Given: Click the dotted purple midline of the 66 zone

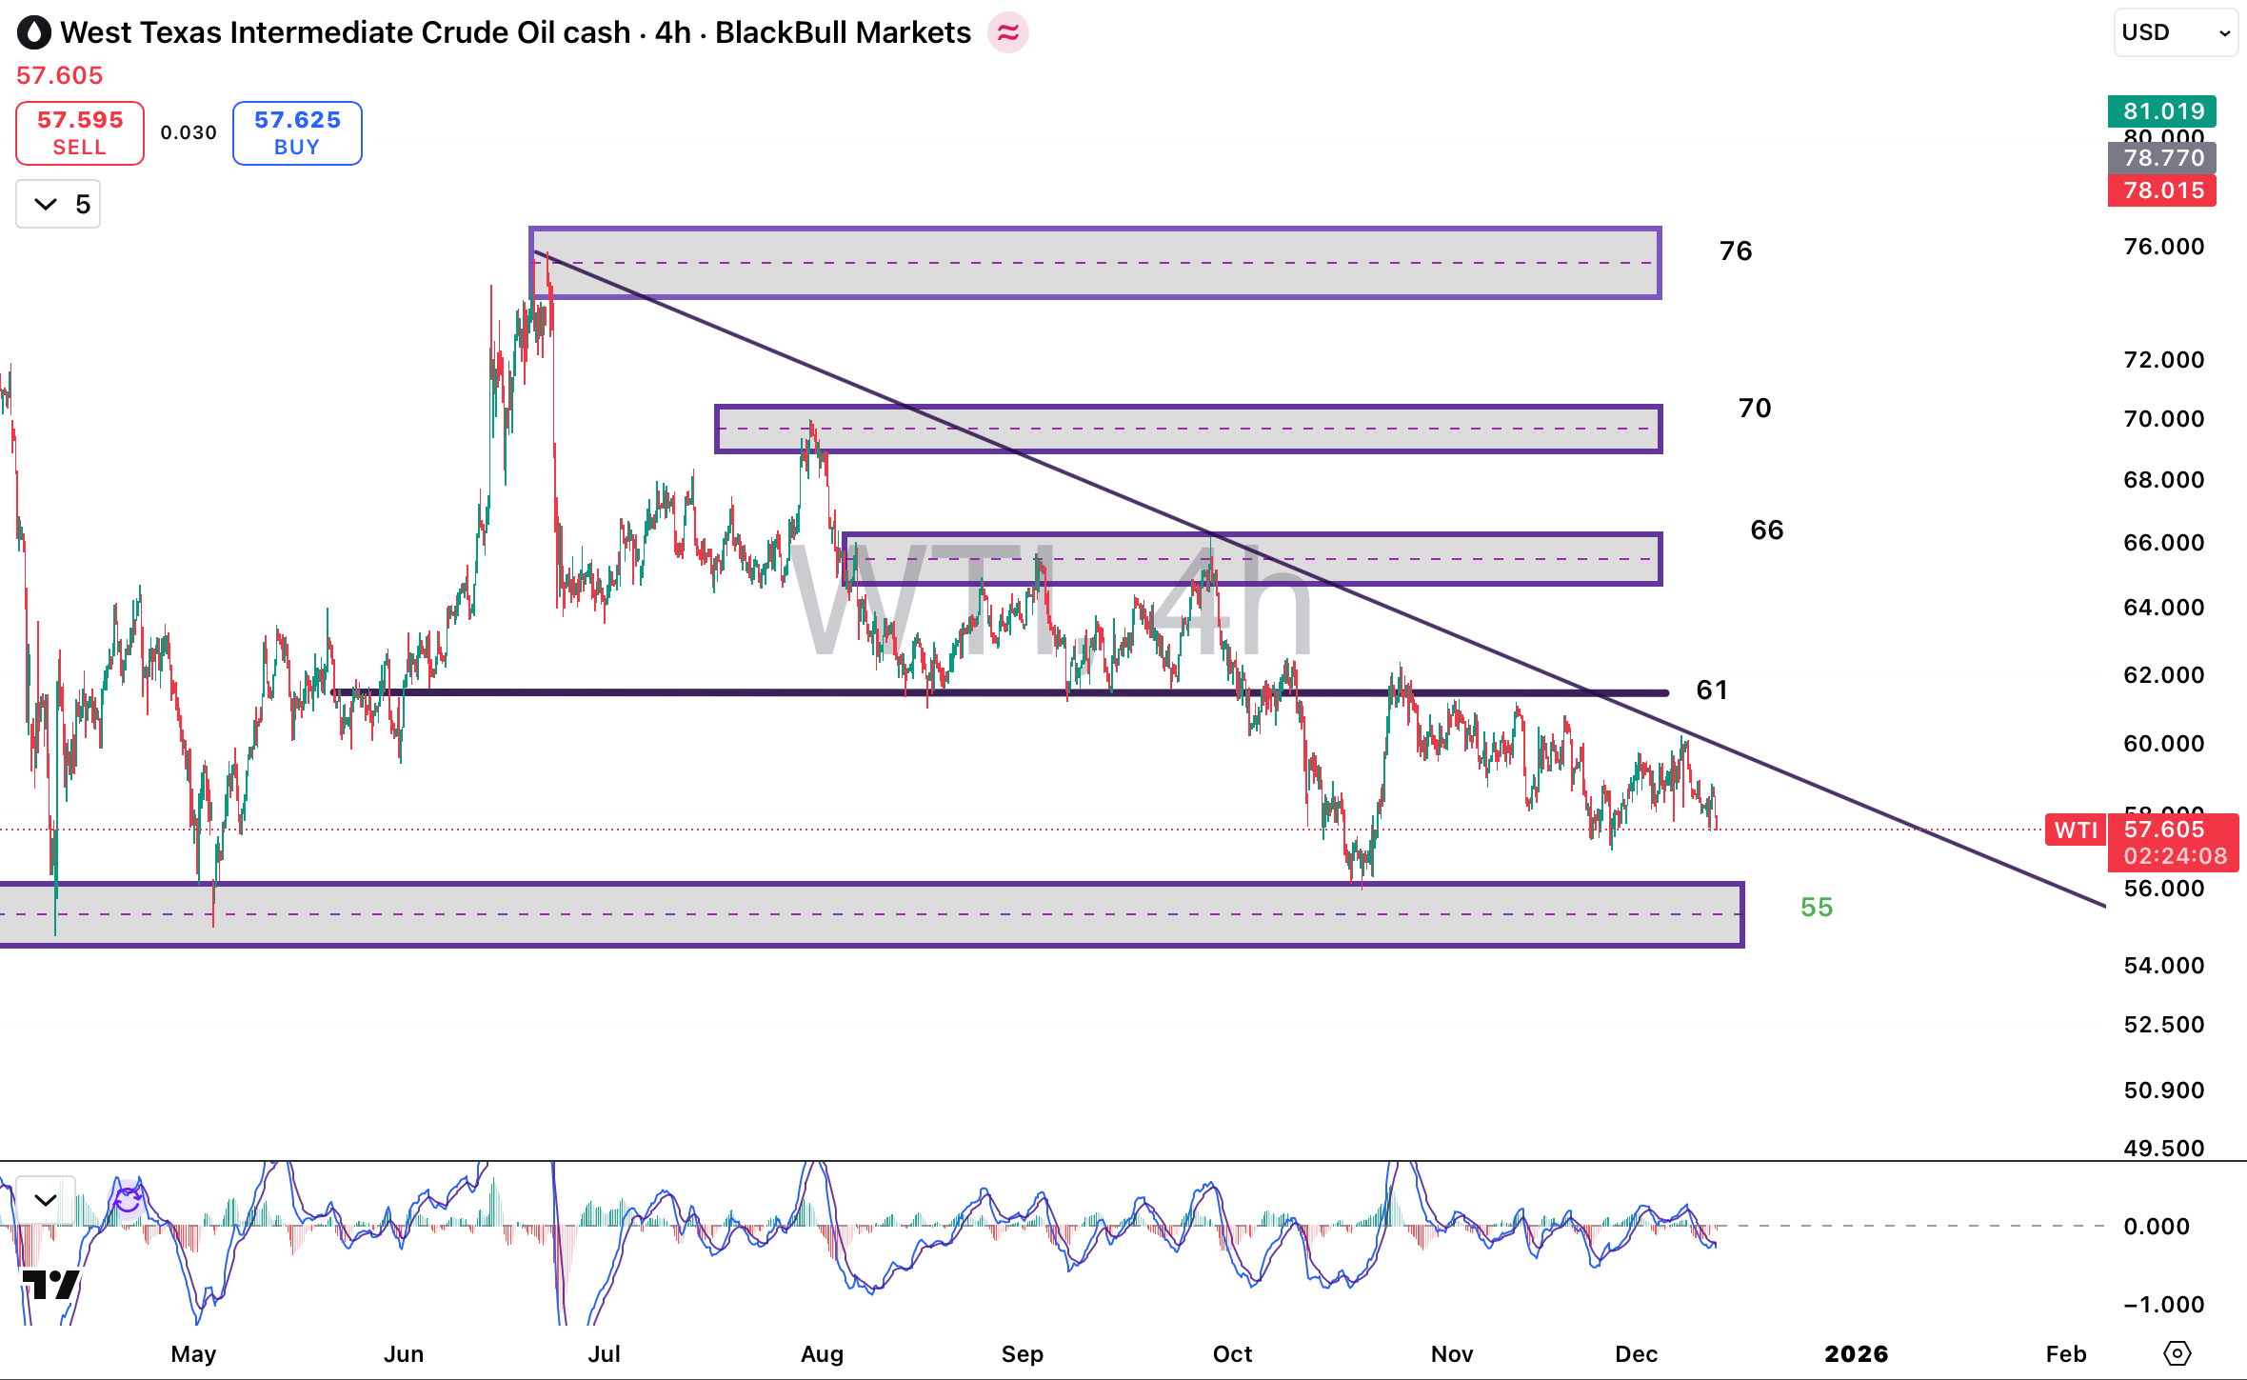Looking at the screenshot, I should point(1238,558).
